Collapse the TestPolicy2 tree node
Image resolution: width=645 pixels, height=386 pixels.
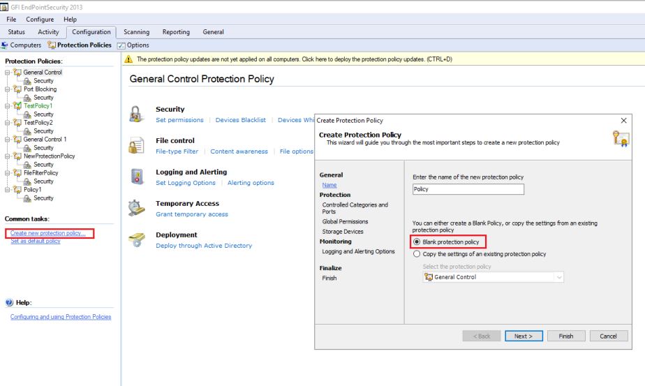click(x=8, y=123)
